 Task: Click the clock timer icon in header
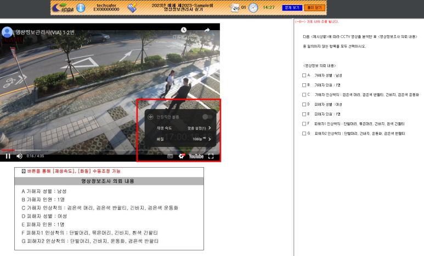(253, 8)
